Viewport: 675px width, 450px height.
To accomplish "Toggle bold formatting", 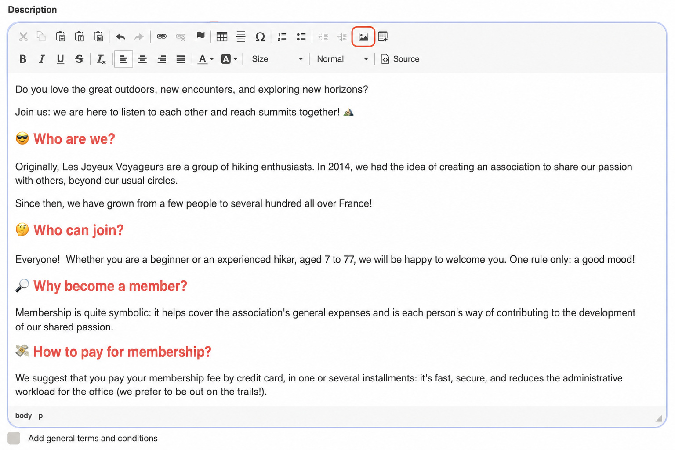I will 23,59.
